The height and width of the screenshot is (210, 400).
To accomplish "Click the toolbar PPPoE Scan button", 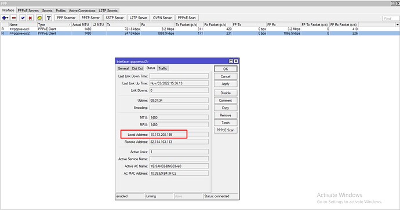I will click(187, 18).
